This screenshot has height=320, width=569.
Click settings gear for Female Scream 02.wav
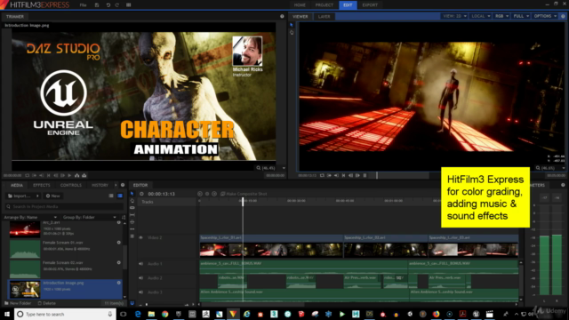(118, 262)
